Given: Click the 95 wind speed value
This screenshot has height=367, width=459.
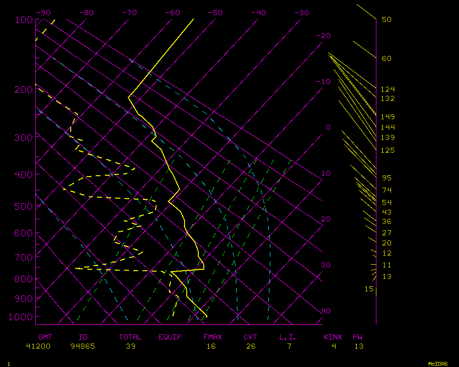Looking at the screenshot, I should [x=387, y=178].
